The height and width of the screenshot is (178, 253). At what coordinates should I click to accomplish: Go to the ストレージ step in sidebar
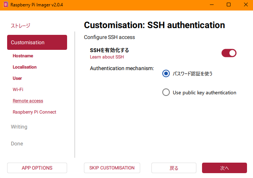[x=20, y=25]
